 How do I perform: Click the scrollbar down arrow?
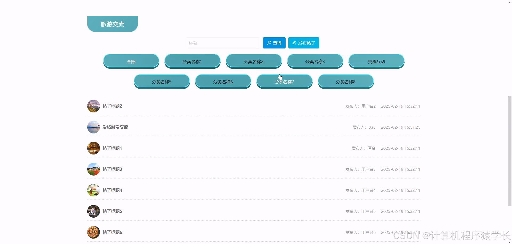[510, 242]
